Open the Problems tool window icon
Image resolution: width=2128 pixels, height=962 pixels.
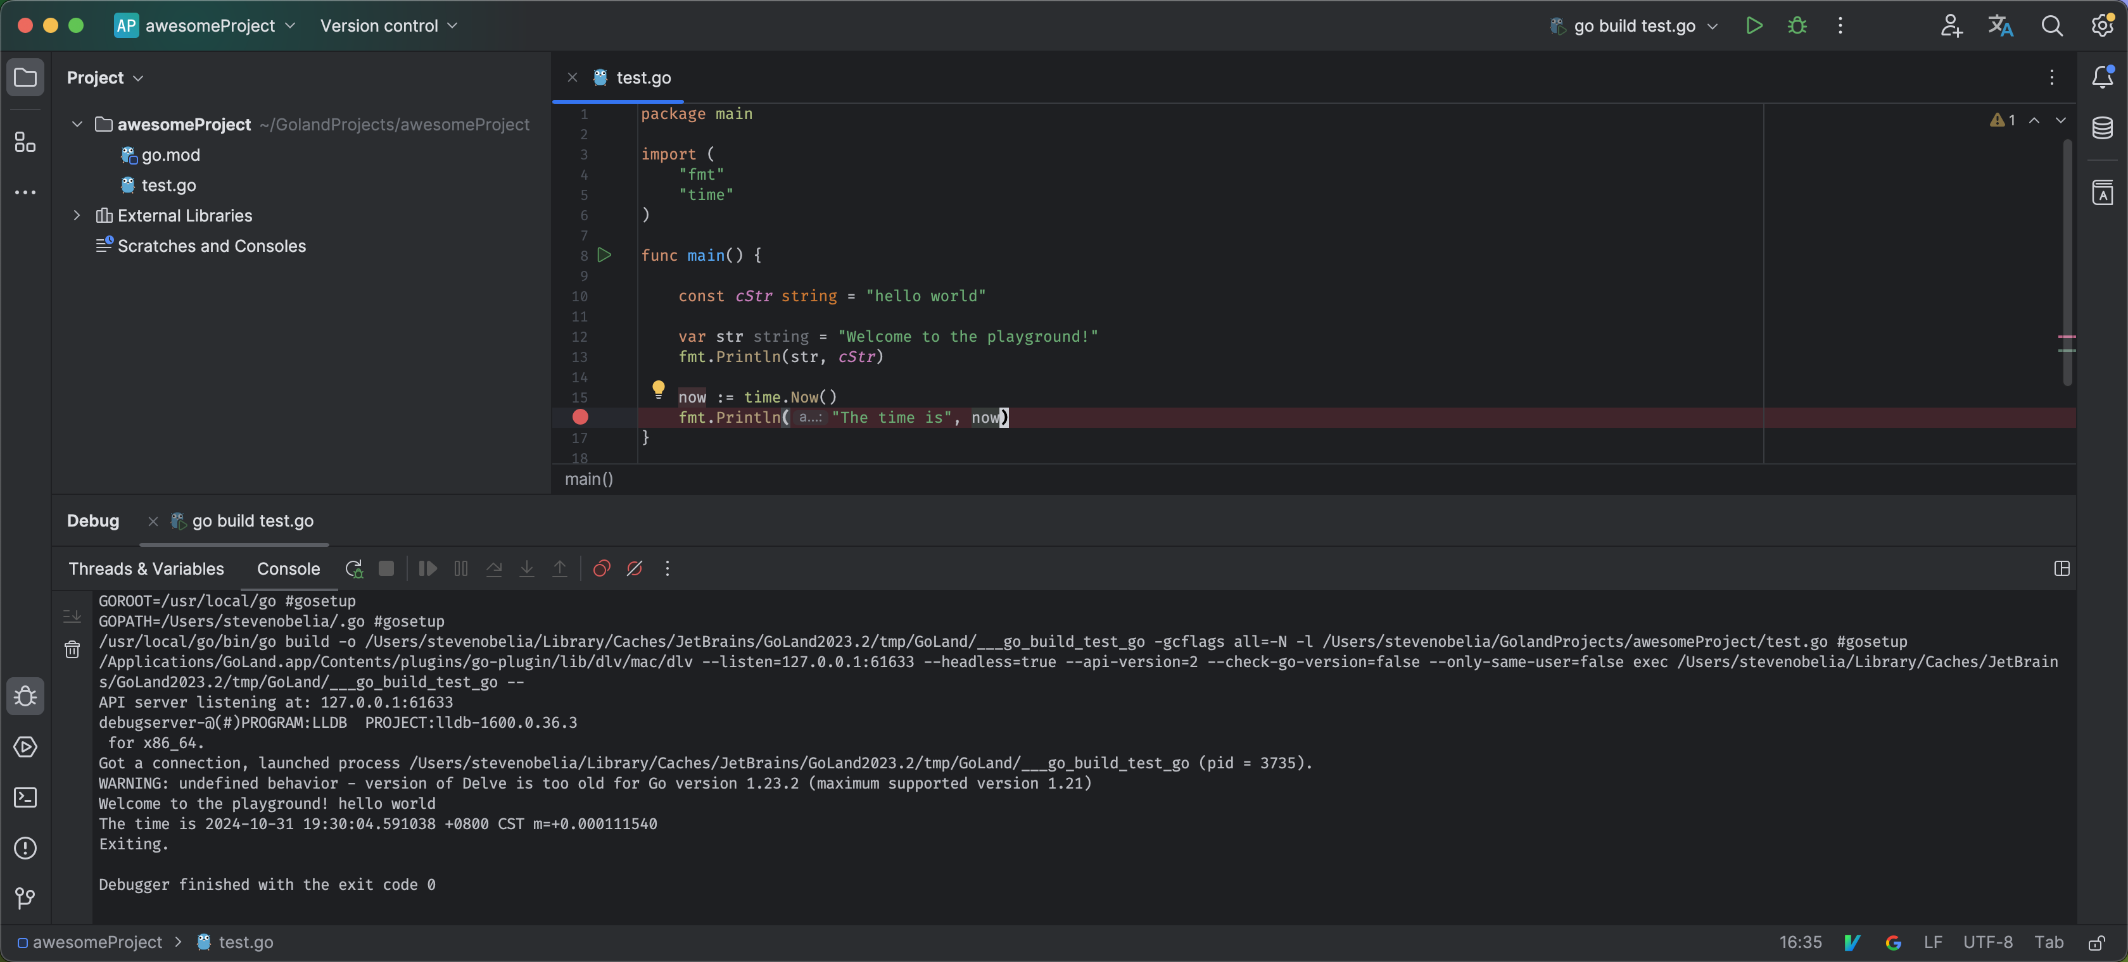point(25,848)
